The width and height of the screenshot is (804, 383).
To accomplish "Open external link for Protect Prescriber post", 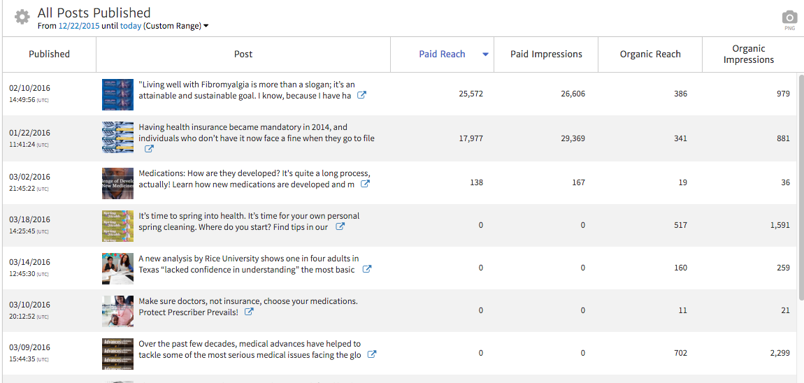I will click(x=249, y=312).
